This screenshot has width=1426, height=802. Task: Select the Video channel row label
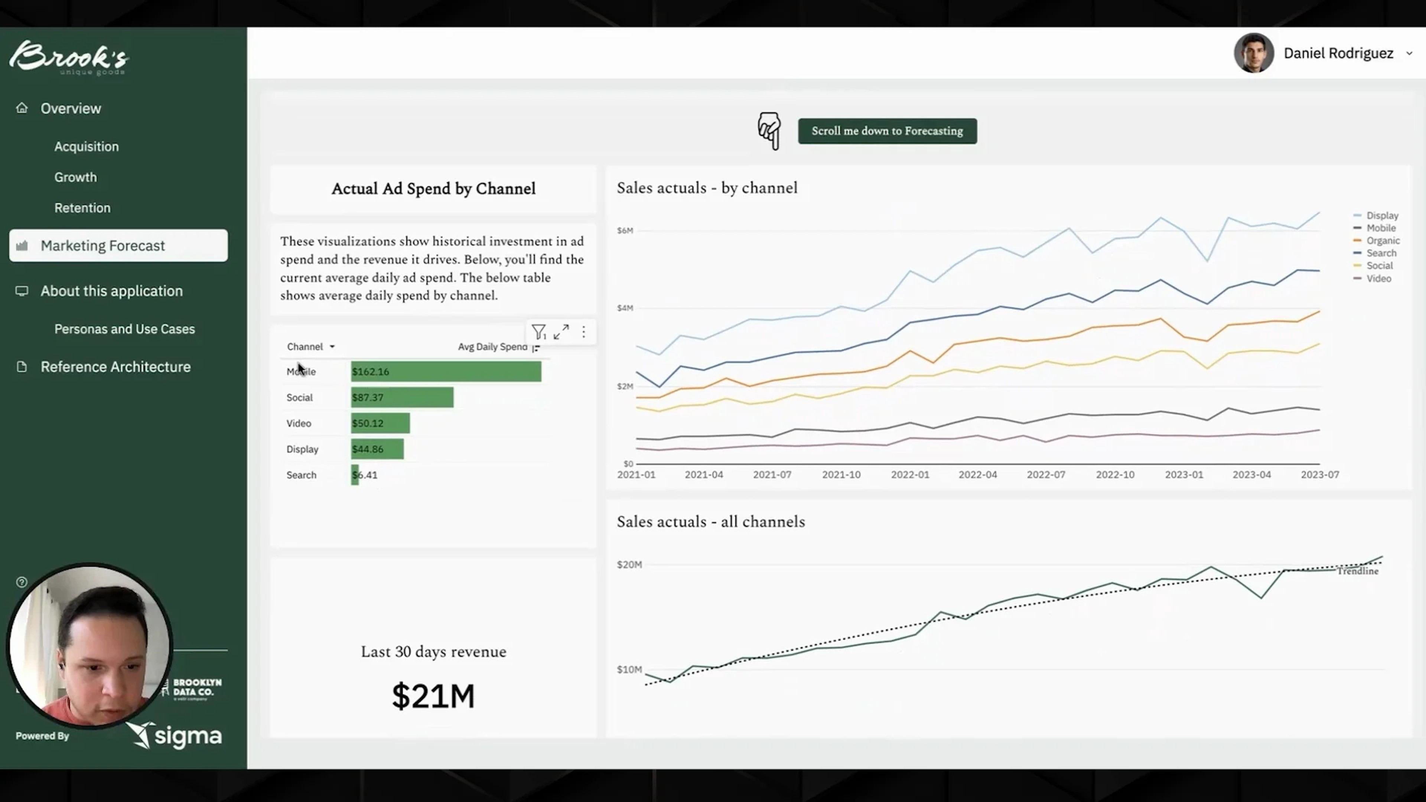[299, 423]
